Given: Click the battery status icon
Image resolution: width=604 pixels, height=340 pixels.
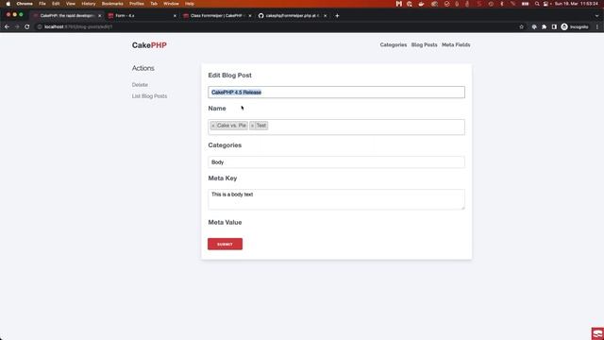Looking at the screenshot, I should 525,4.
